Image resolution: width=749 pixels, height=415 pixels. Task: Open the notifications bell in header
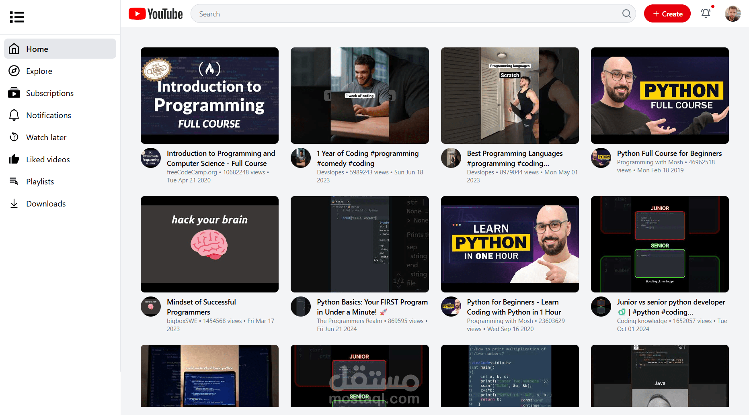point(706,14)
